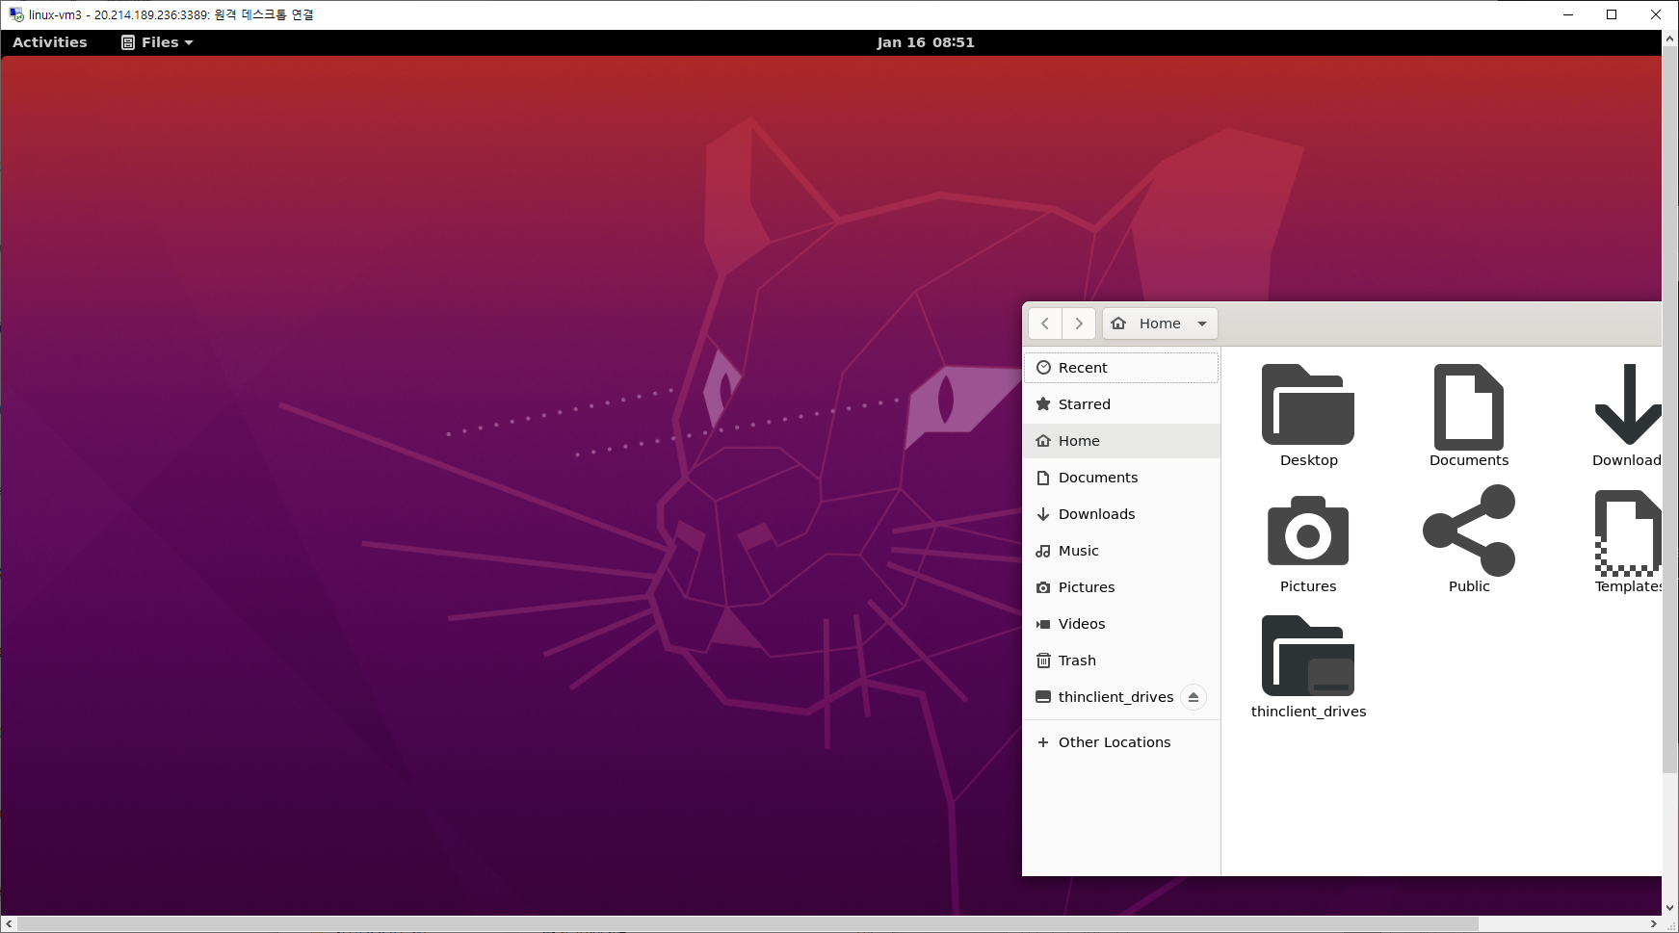Click the Public folder name label
The image size is (1679, 933).
[x=1469, y=586]
